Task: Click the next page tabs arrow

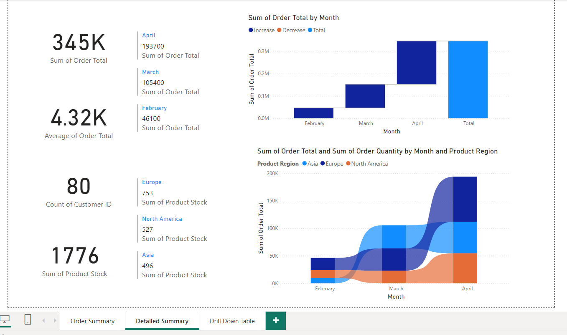Action: click(55, 321)
